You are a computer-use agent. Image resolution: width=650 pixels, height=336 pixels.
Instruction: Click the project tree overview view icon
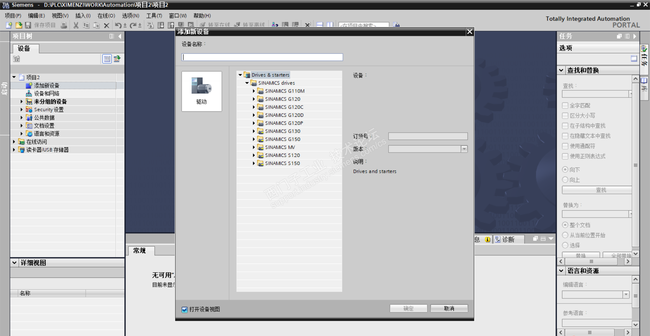(x=107, y=59)
